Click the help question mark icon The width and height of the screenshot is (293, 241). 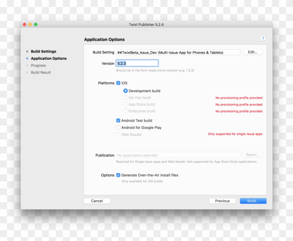pyautogui.click(x=263, y=39)
